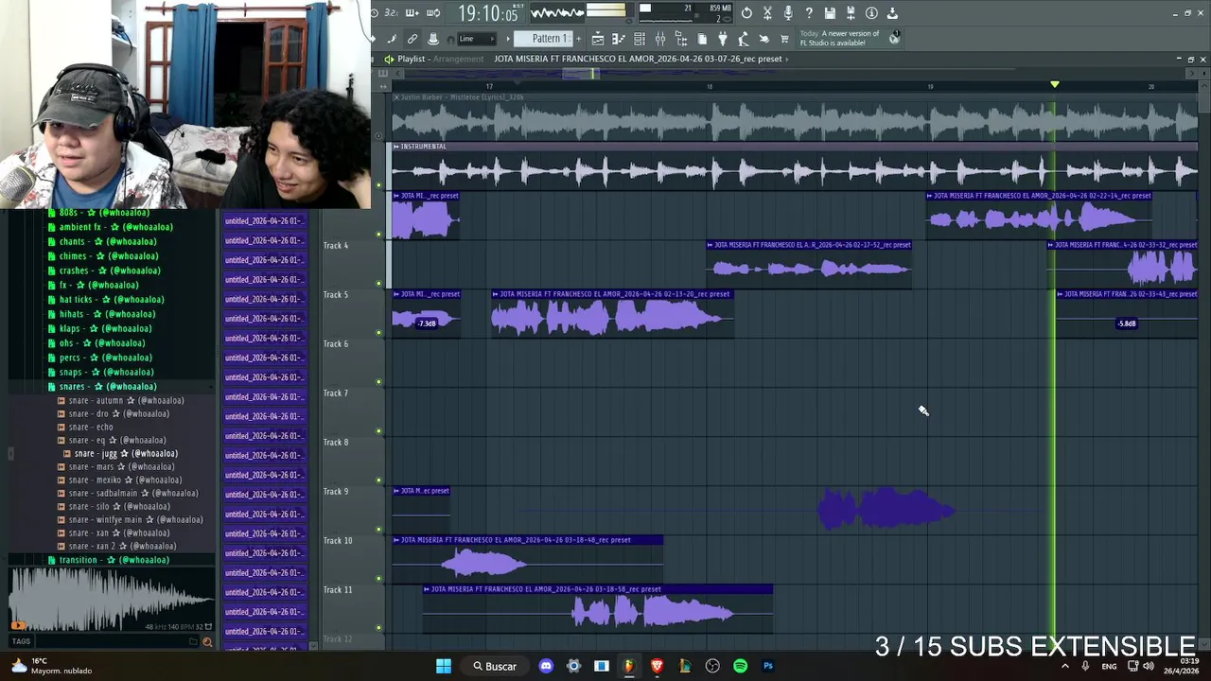Viewport: 1211px width, 681px height.
Task: Click the playlist time position display
Action: click(488, 13)
